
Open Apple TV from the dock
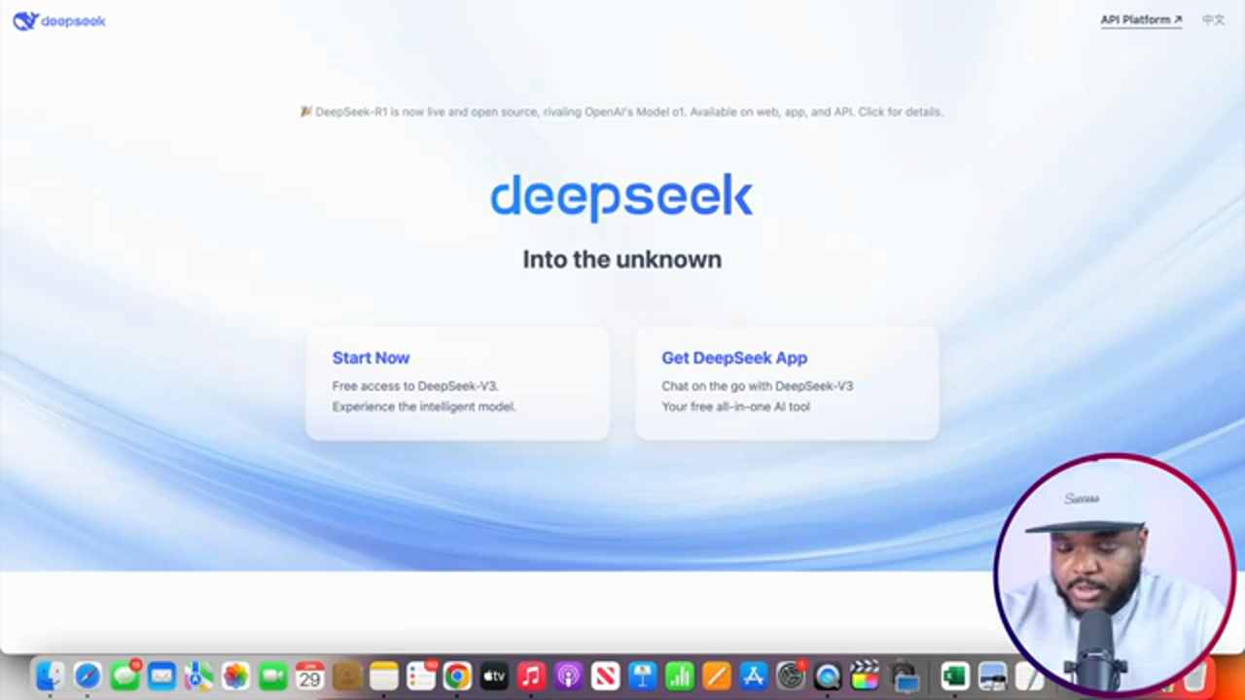coord(494,676)
